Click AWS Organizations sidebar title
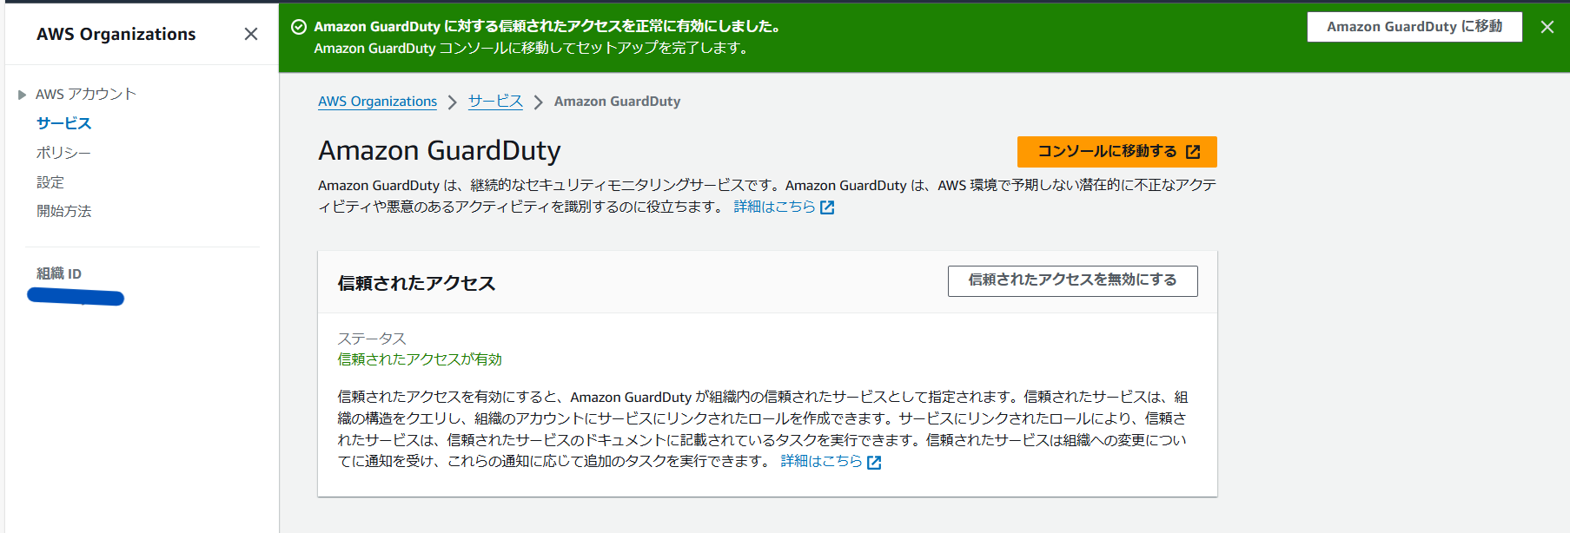1570x533 pixels. click(116, 34)
